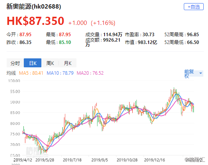Click 52周最高 value 96.85
Screen dimensions: 208x165
(x=193, y=35)
